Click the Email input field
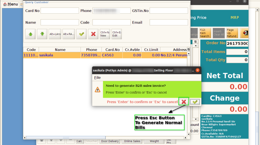Screen dimensions: 260x145 pos(169,22)
